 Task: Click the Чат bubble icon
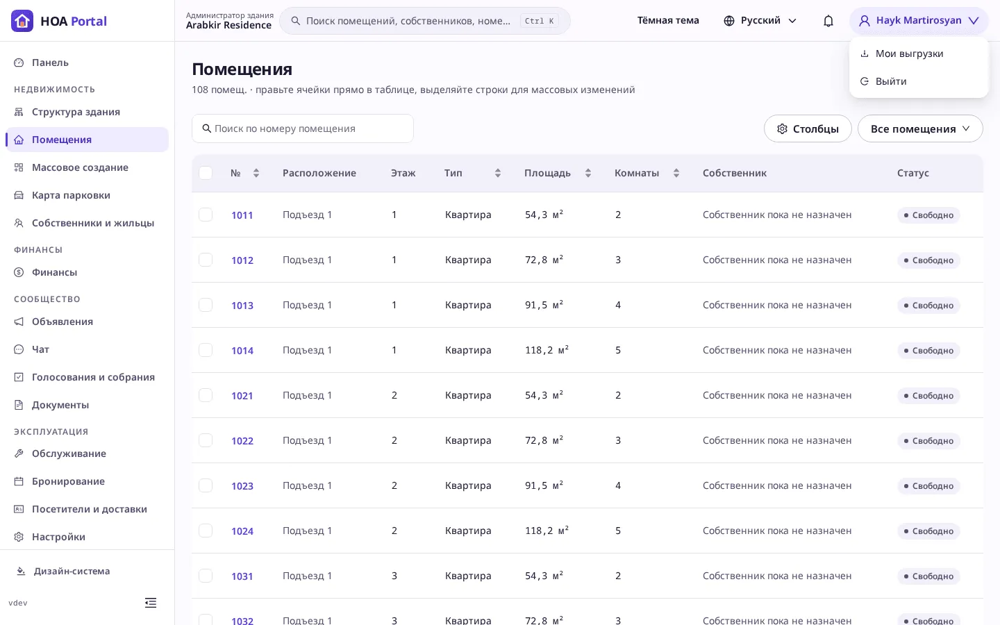(19, 349)
